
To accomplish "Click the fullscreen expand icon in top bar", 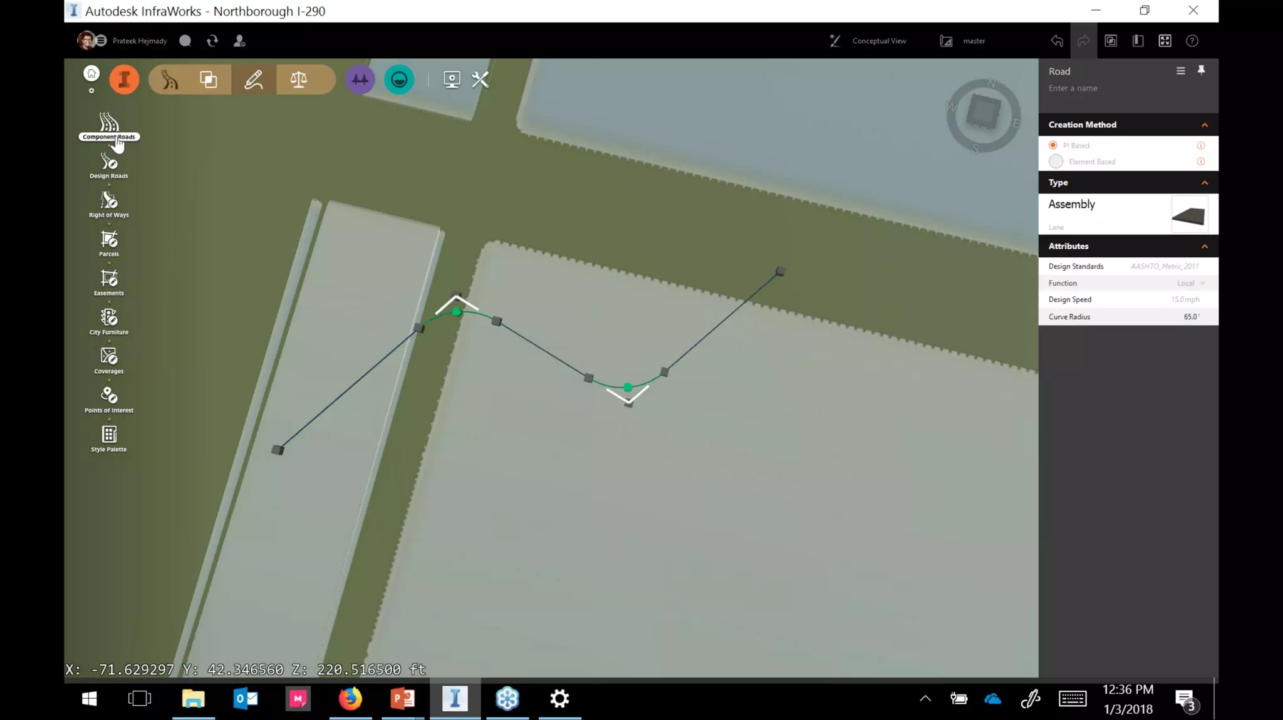I will pos(1165,41).
